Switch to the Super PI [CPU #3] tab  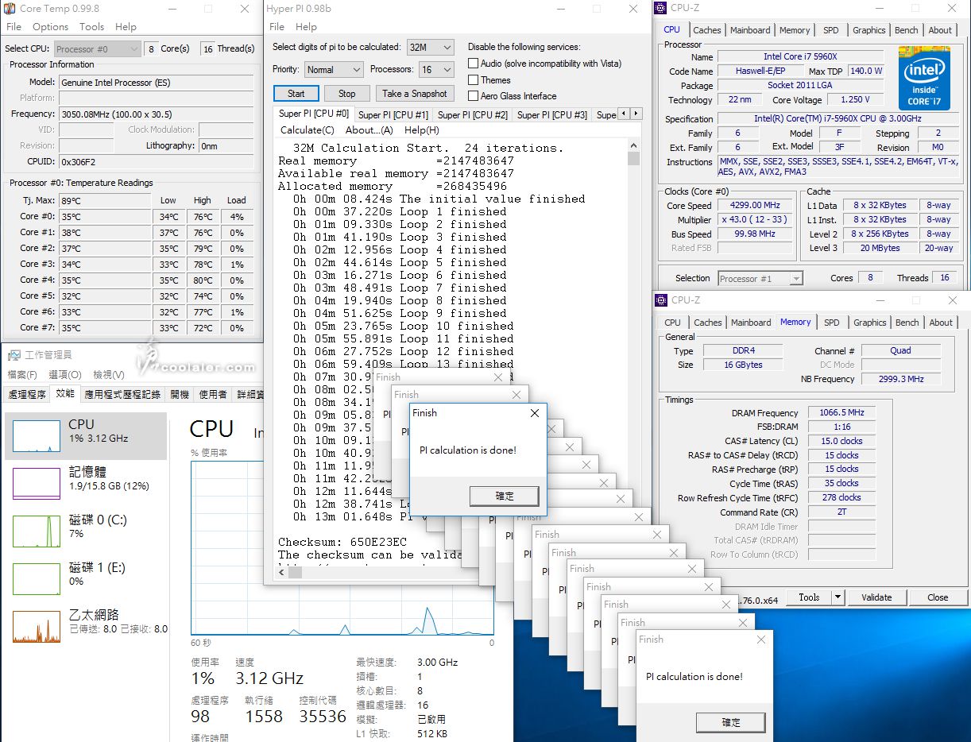tap(552, 115)
